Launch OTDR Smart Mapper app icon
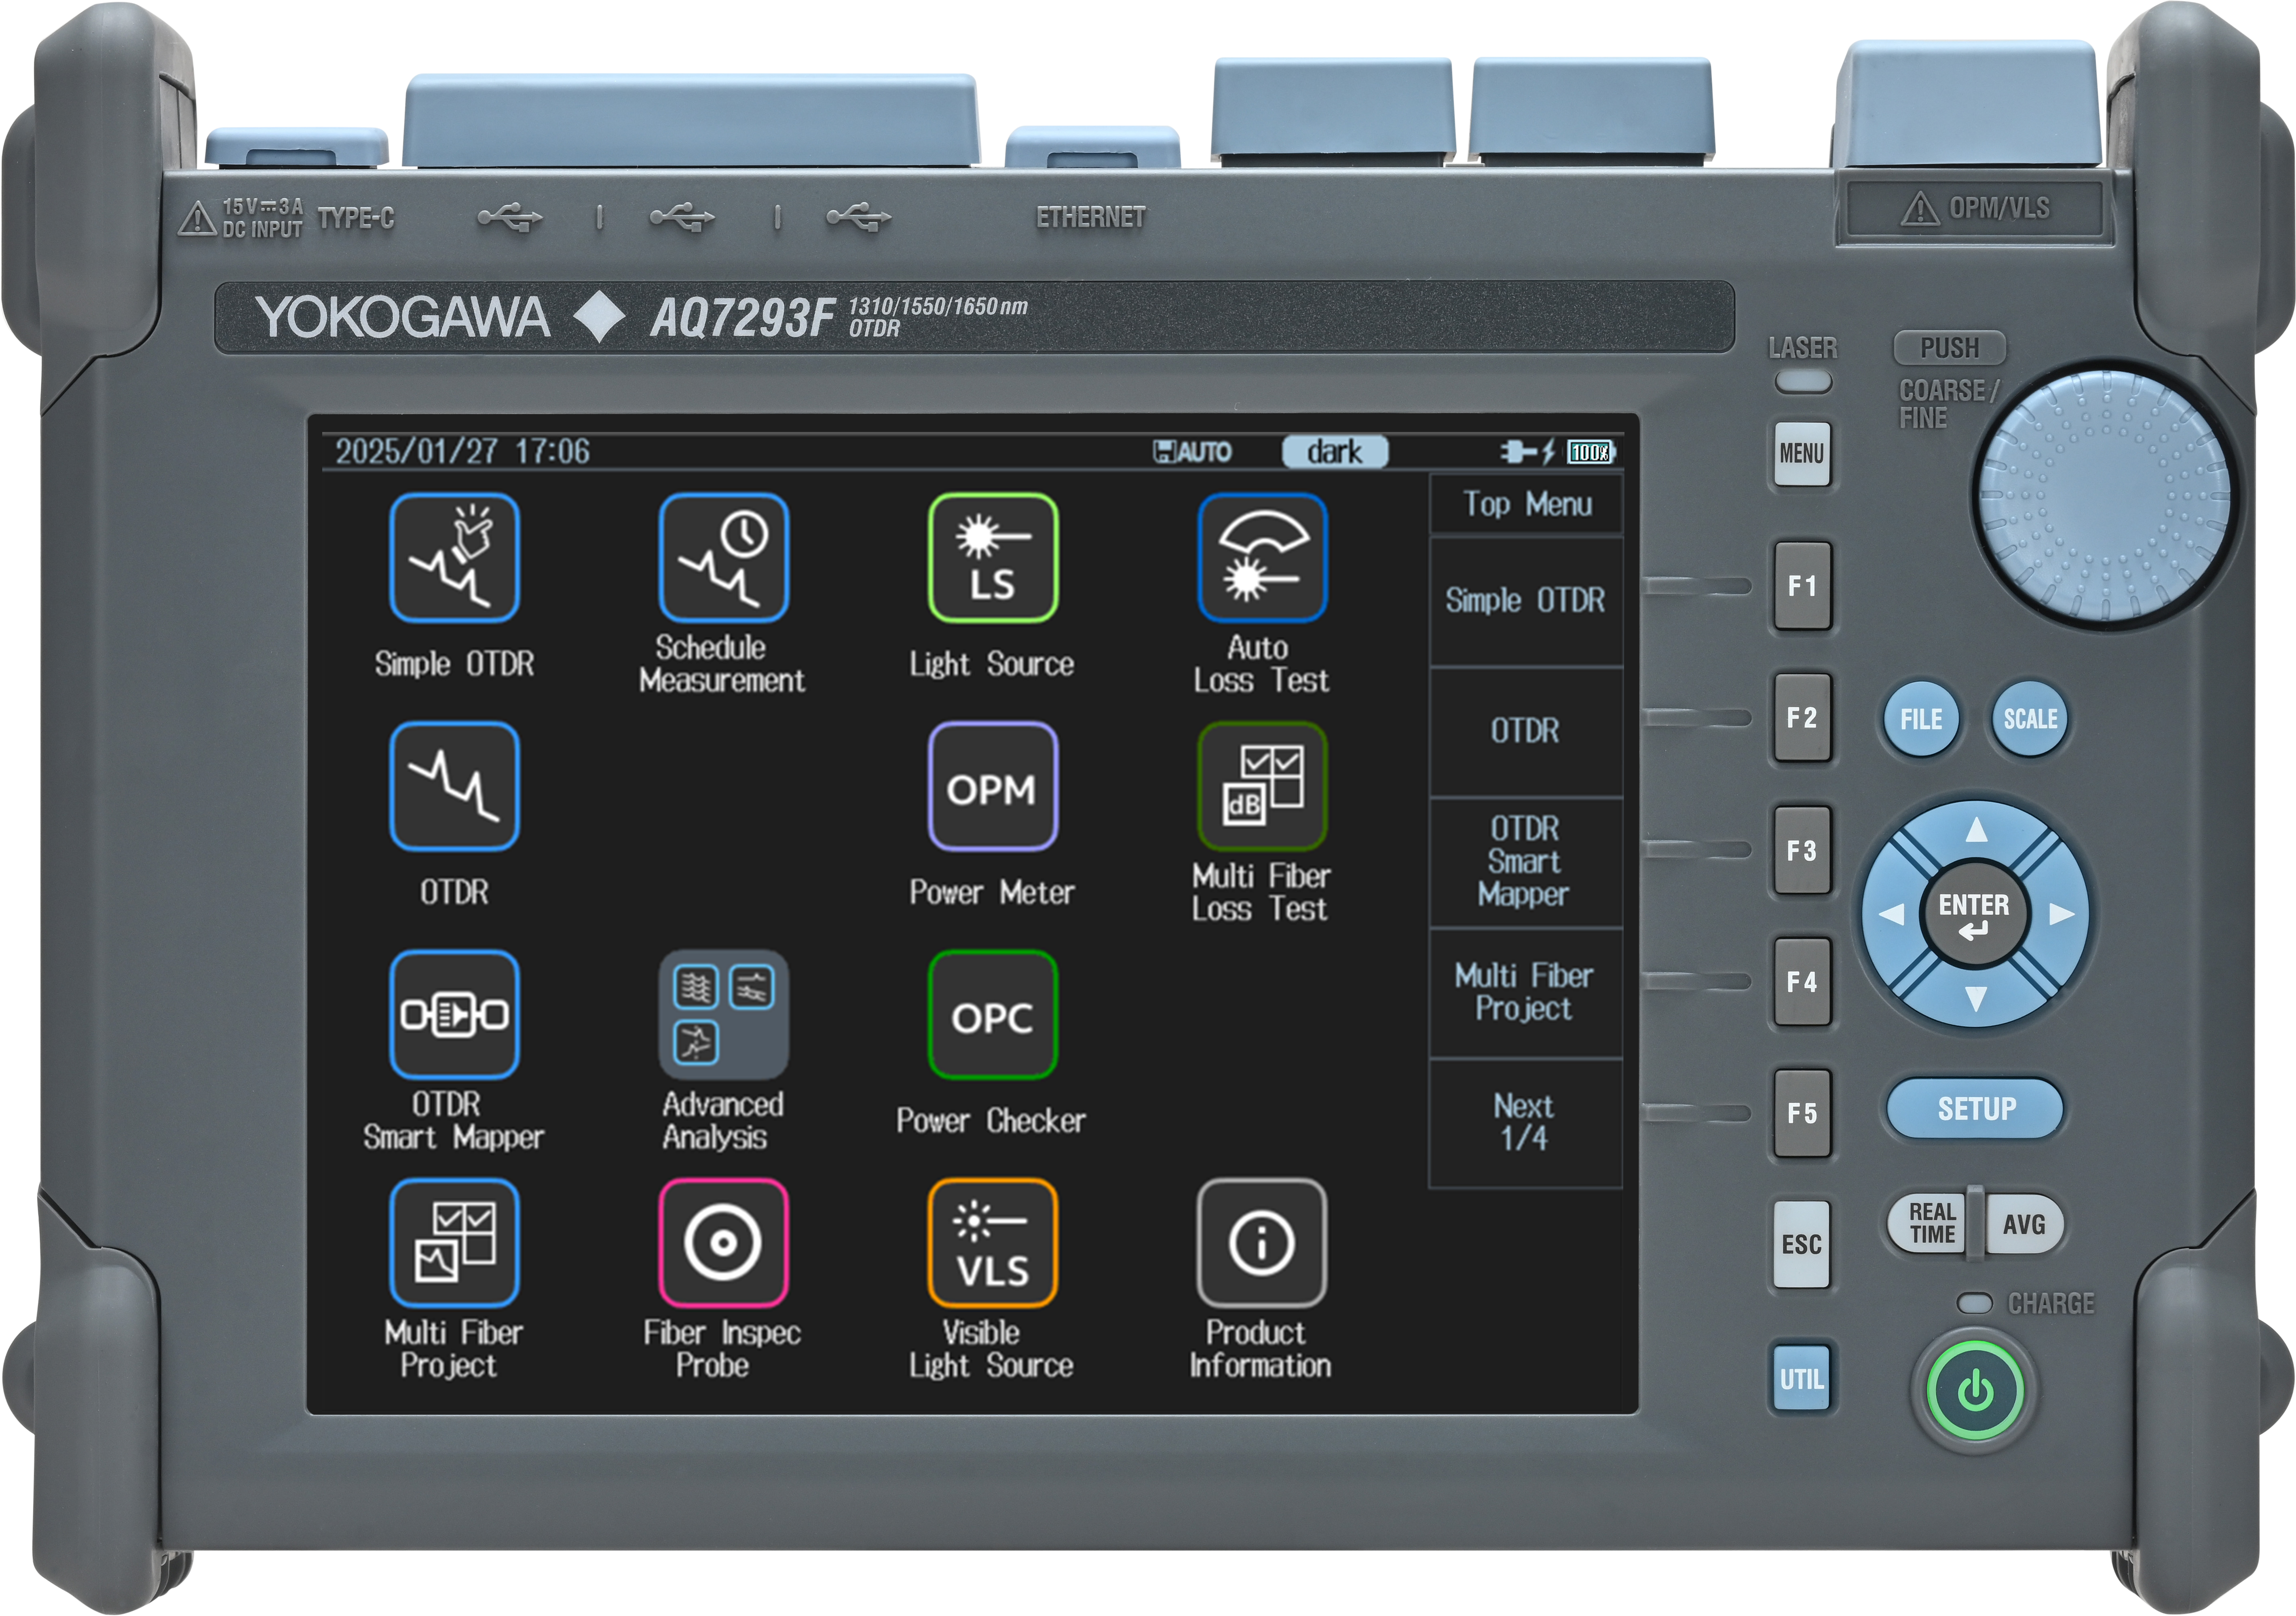2296x1616 pixels. coord(454,1014)
